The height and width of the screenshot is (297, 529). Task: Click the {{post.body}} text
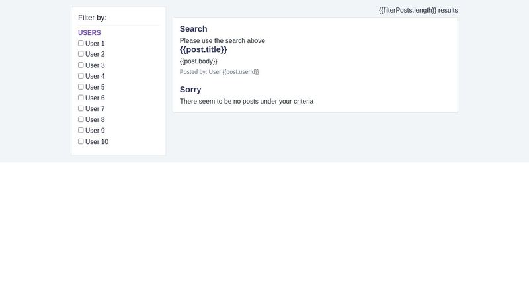coord(198,61)
